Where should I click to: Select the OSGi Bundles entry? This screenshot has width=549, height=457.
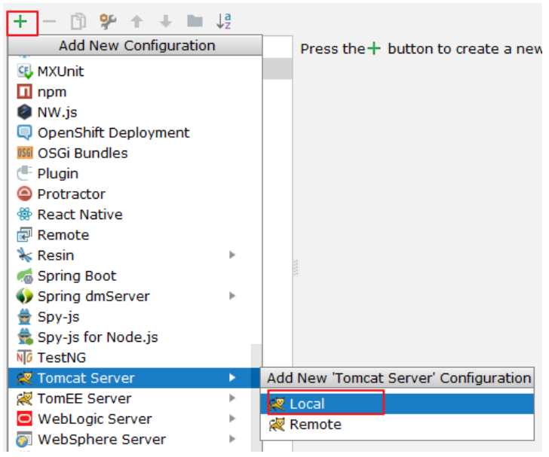point(135,153)
